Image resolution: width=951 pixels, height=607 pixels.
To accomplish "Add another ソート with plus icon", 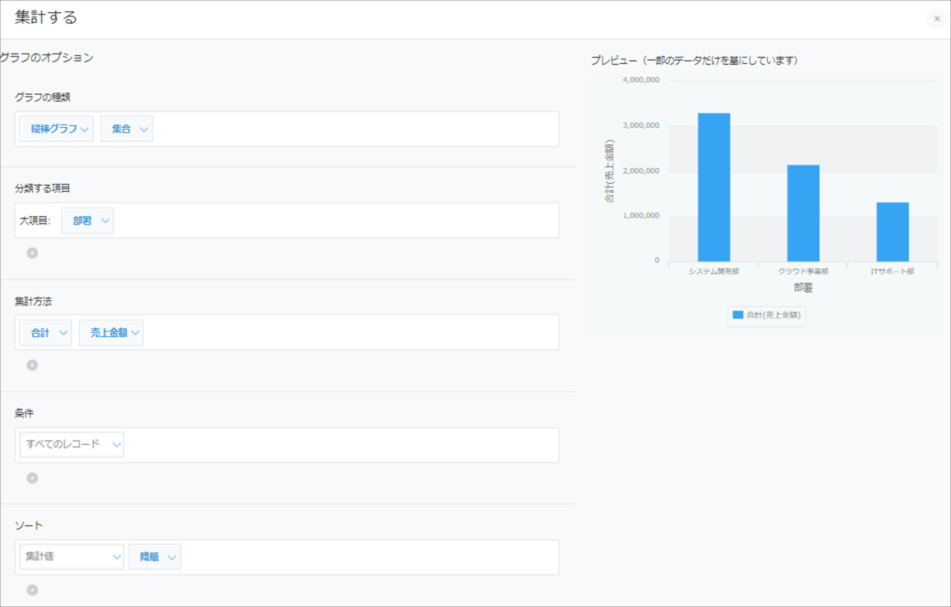I will (x=32, y=590).
